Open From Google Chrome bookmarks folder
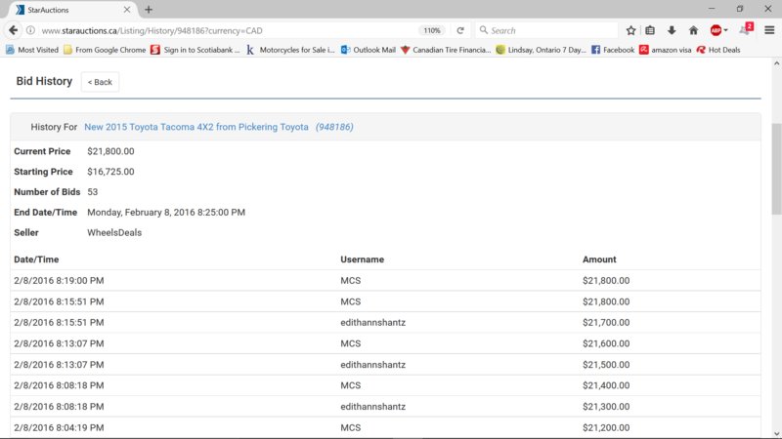The image size is (782, 439). click(x=105, y=50)
